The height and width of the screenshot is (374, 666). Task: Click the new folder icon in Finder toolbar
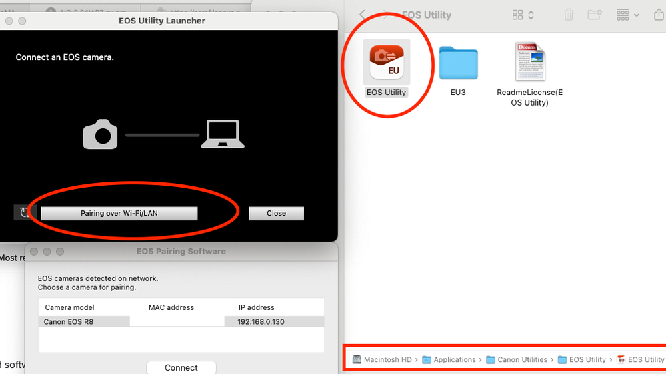pyautogui.click(x=594, y=15)
